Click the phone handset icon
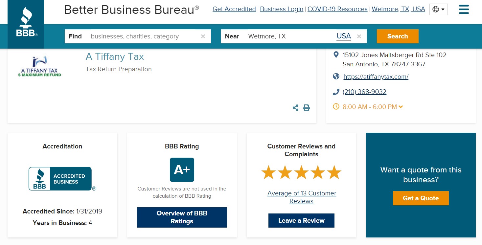Screen dimensions: 482x245 (336, 92)
